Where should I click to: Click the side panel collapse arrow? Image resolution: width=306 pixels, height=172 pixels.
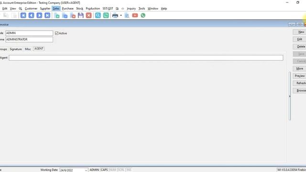point(290,96)
